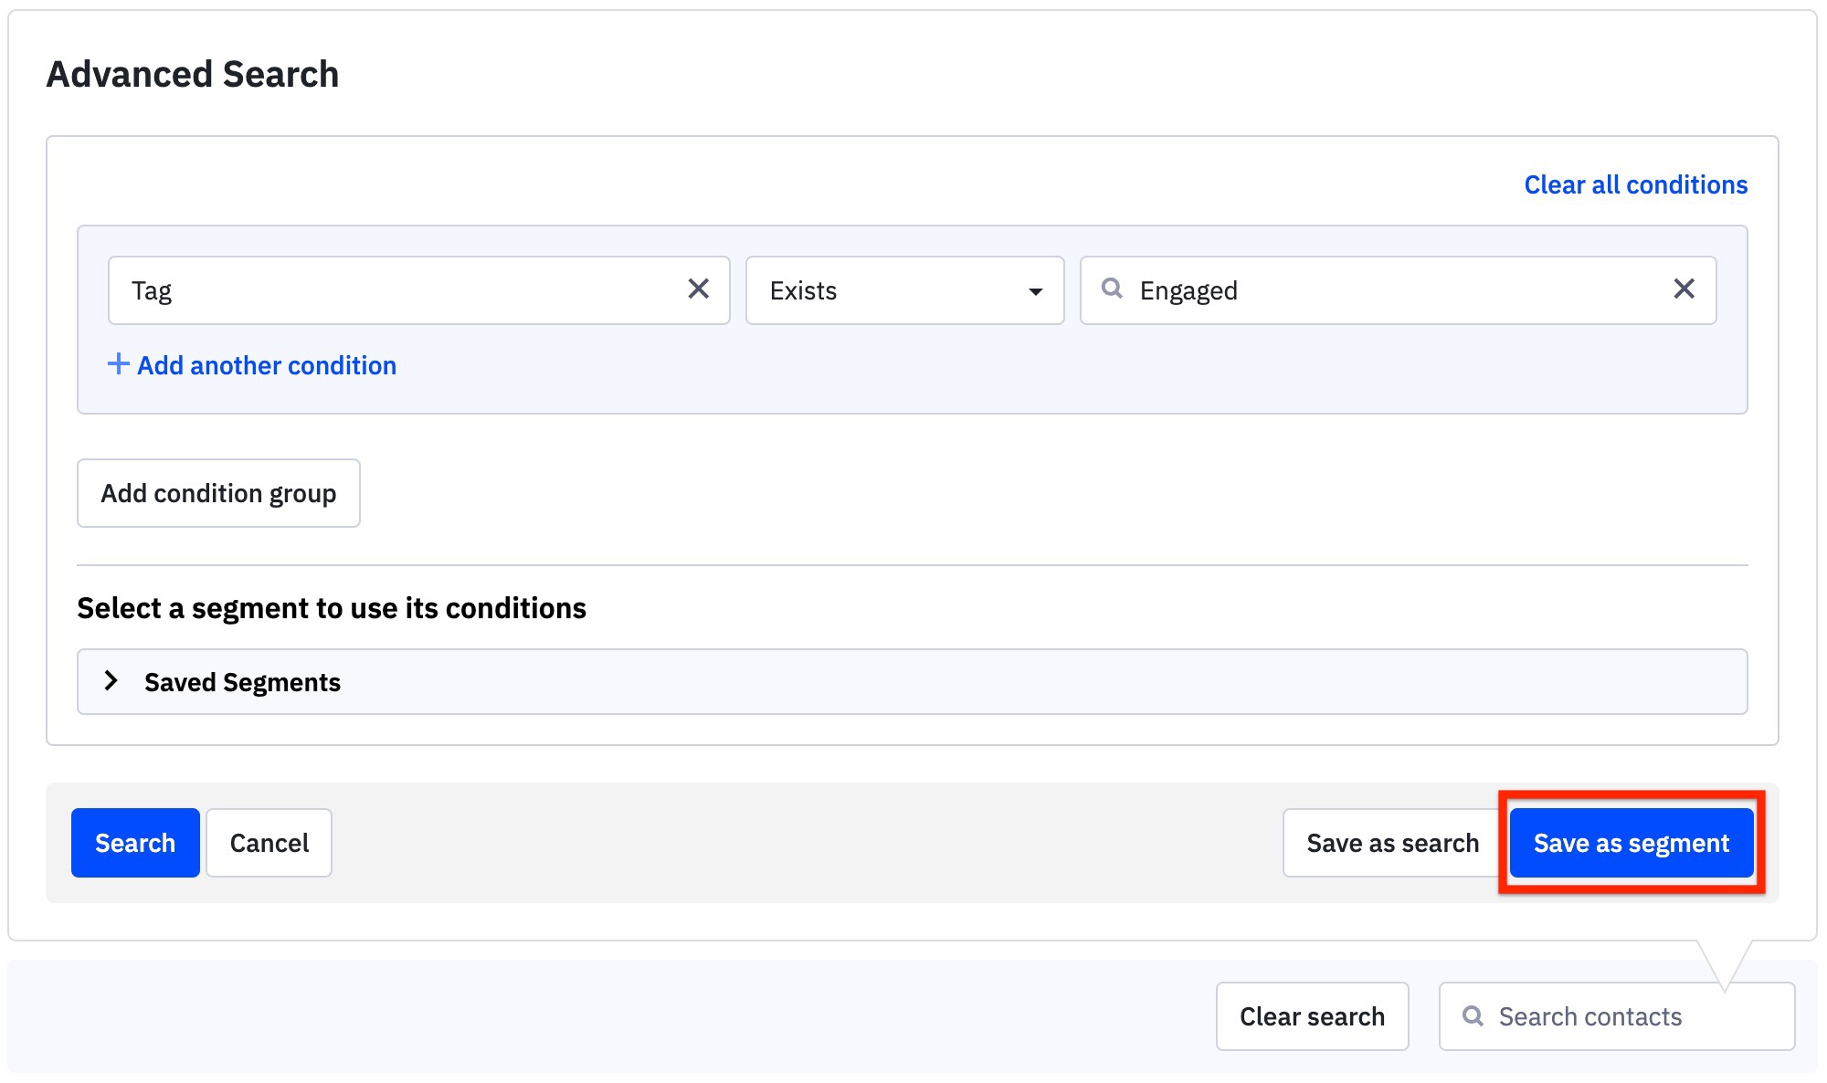Remove the Engaged value with its X icon
The image size is (1827, 1083).
tap(1684, 289)
